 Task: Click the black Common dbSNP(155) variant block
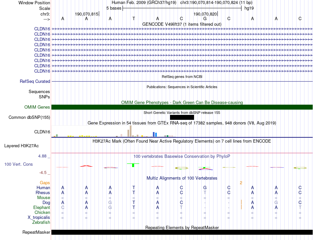pyautogui.click(x=182, y=117)
